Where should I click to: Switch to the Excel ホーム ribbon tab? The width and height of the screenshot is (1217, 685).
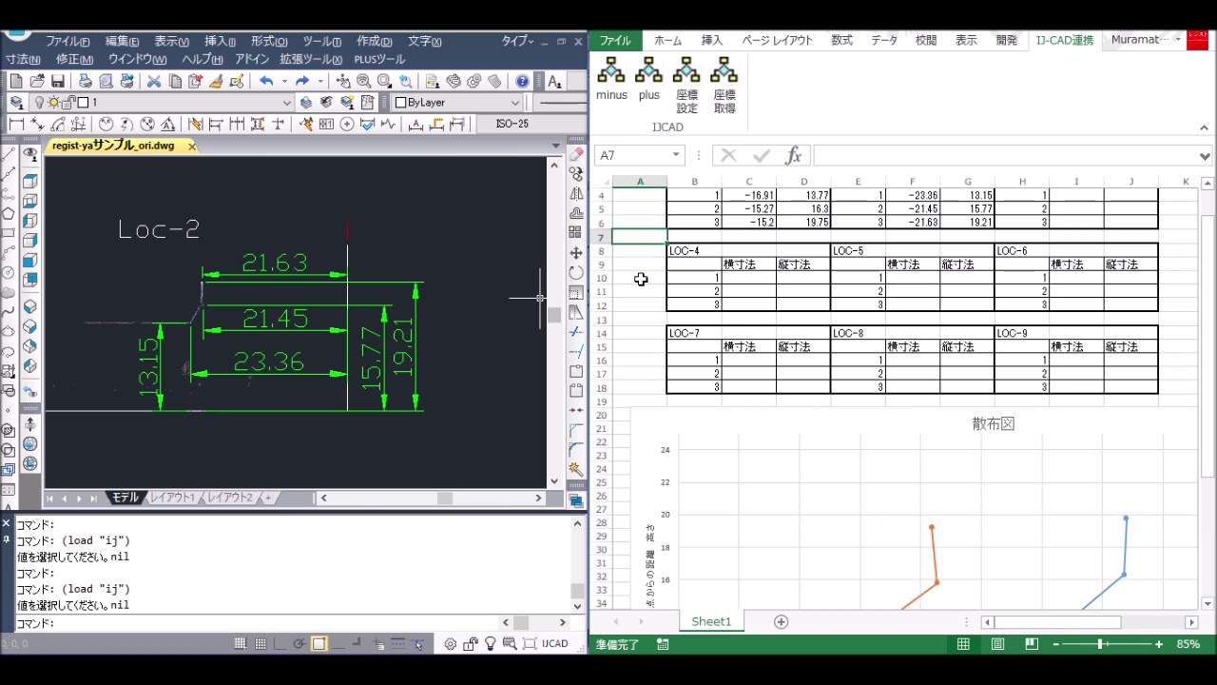[x=667, y=41]
